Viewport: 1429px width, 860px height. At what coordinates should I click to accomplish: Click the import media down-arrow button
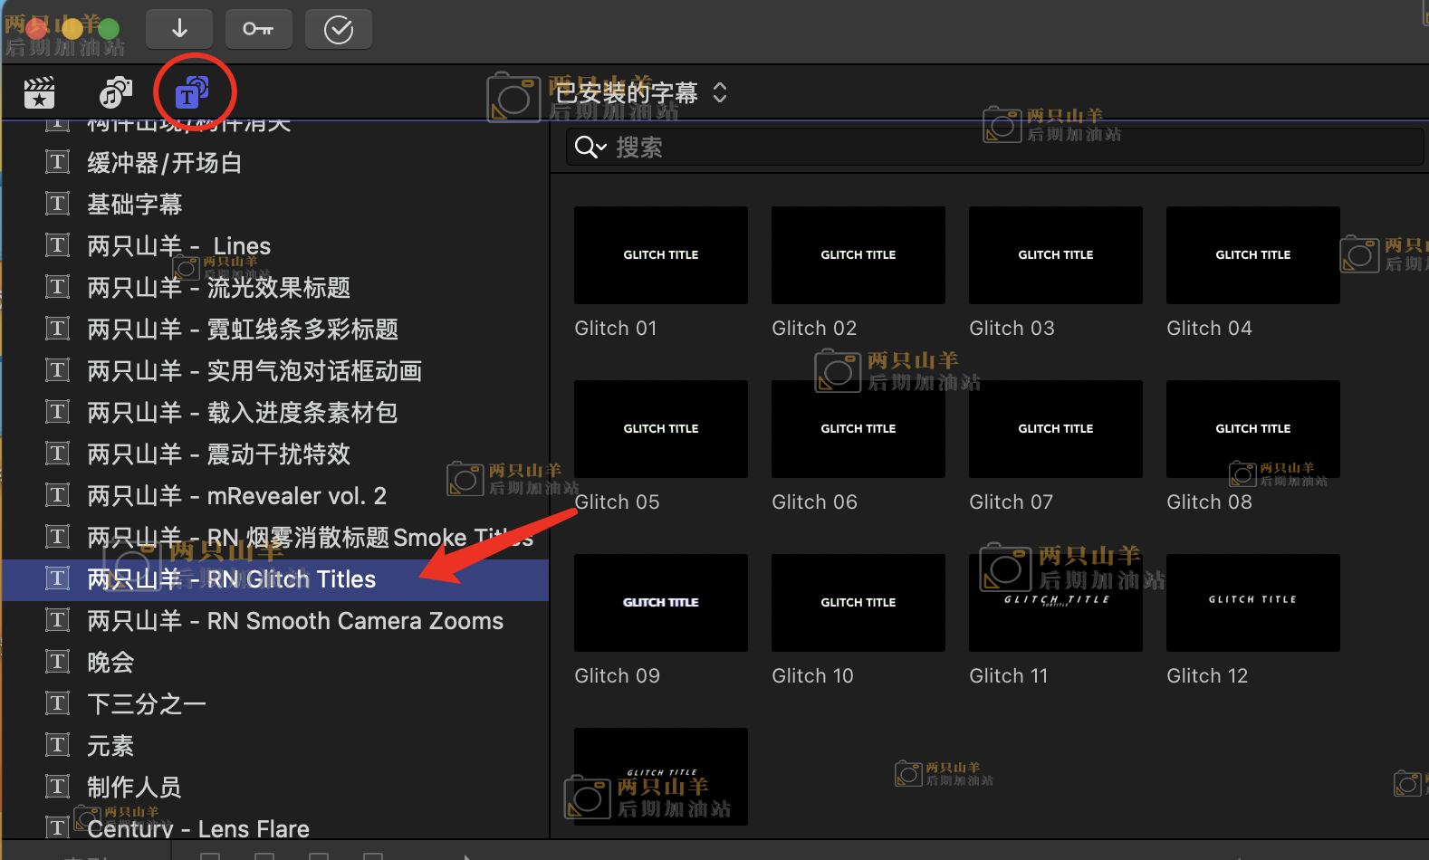point(179,29)
